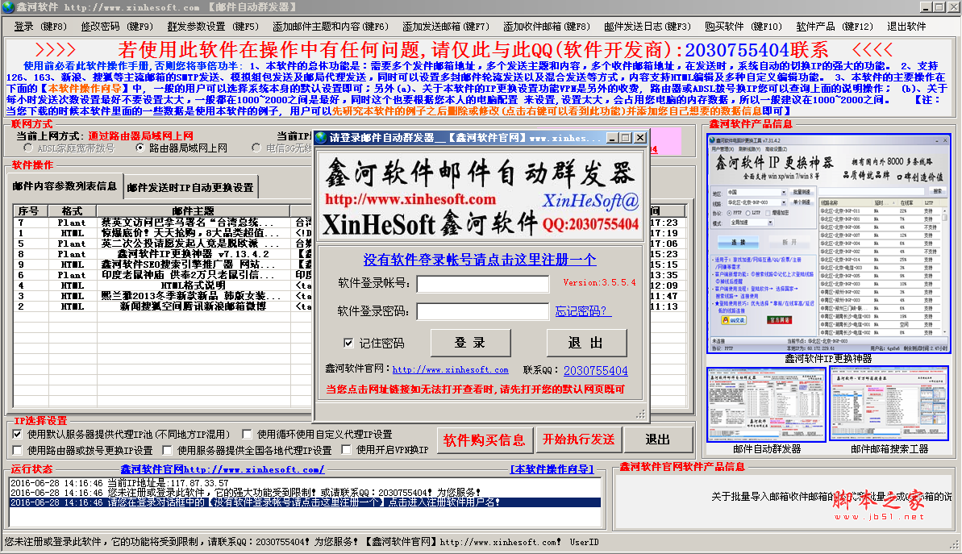This screenshot has width=962, height=554.
Task: Open the 登录 (键F8) menu
Action: pyautogui.click(x=40, y=27)
